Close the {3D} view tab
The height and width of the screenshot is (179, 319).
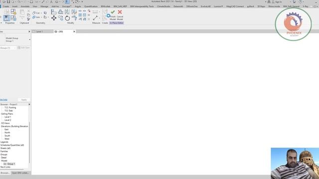(74, 31)
